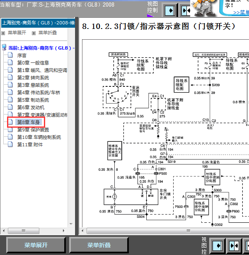The height and width of the screenshot is (255, 249).
Task: Click the S319 splice label in diagram
Action: [x=172, y=162]
